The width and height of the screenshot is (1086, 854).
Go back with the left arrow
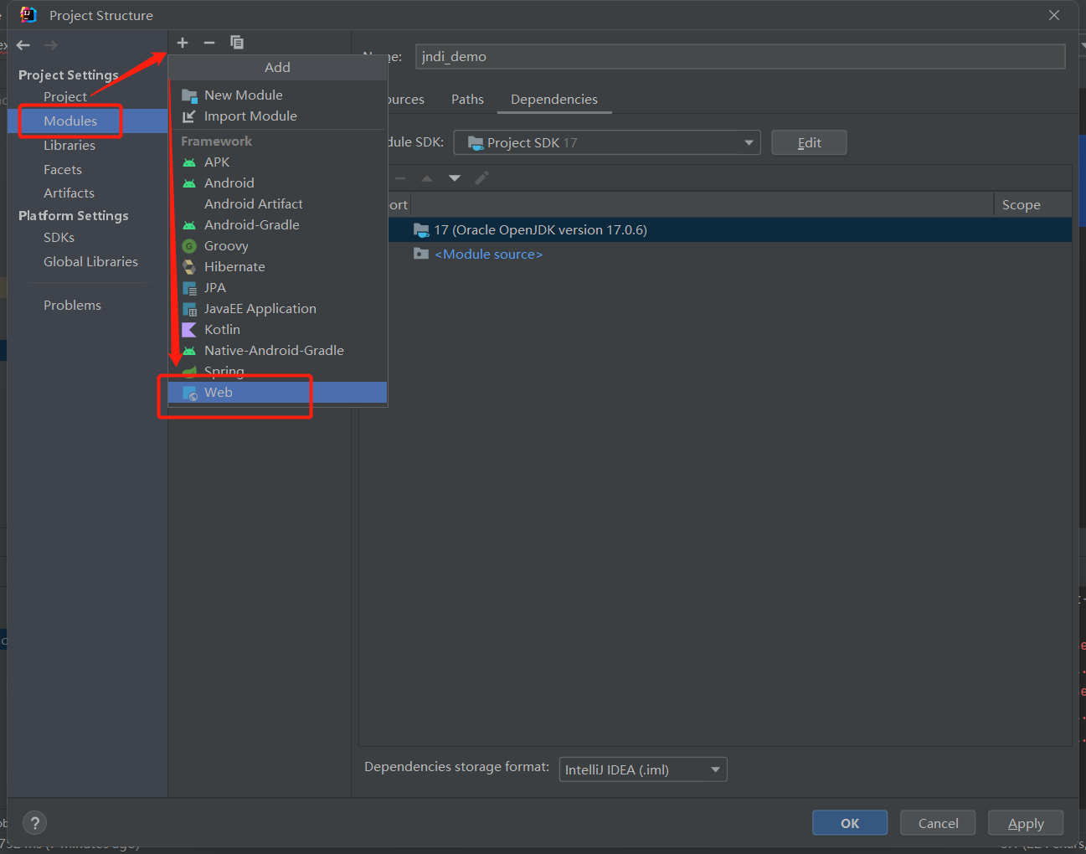click(x=23, y=45)
